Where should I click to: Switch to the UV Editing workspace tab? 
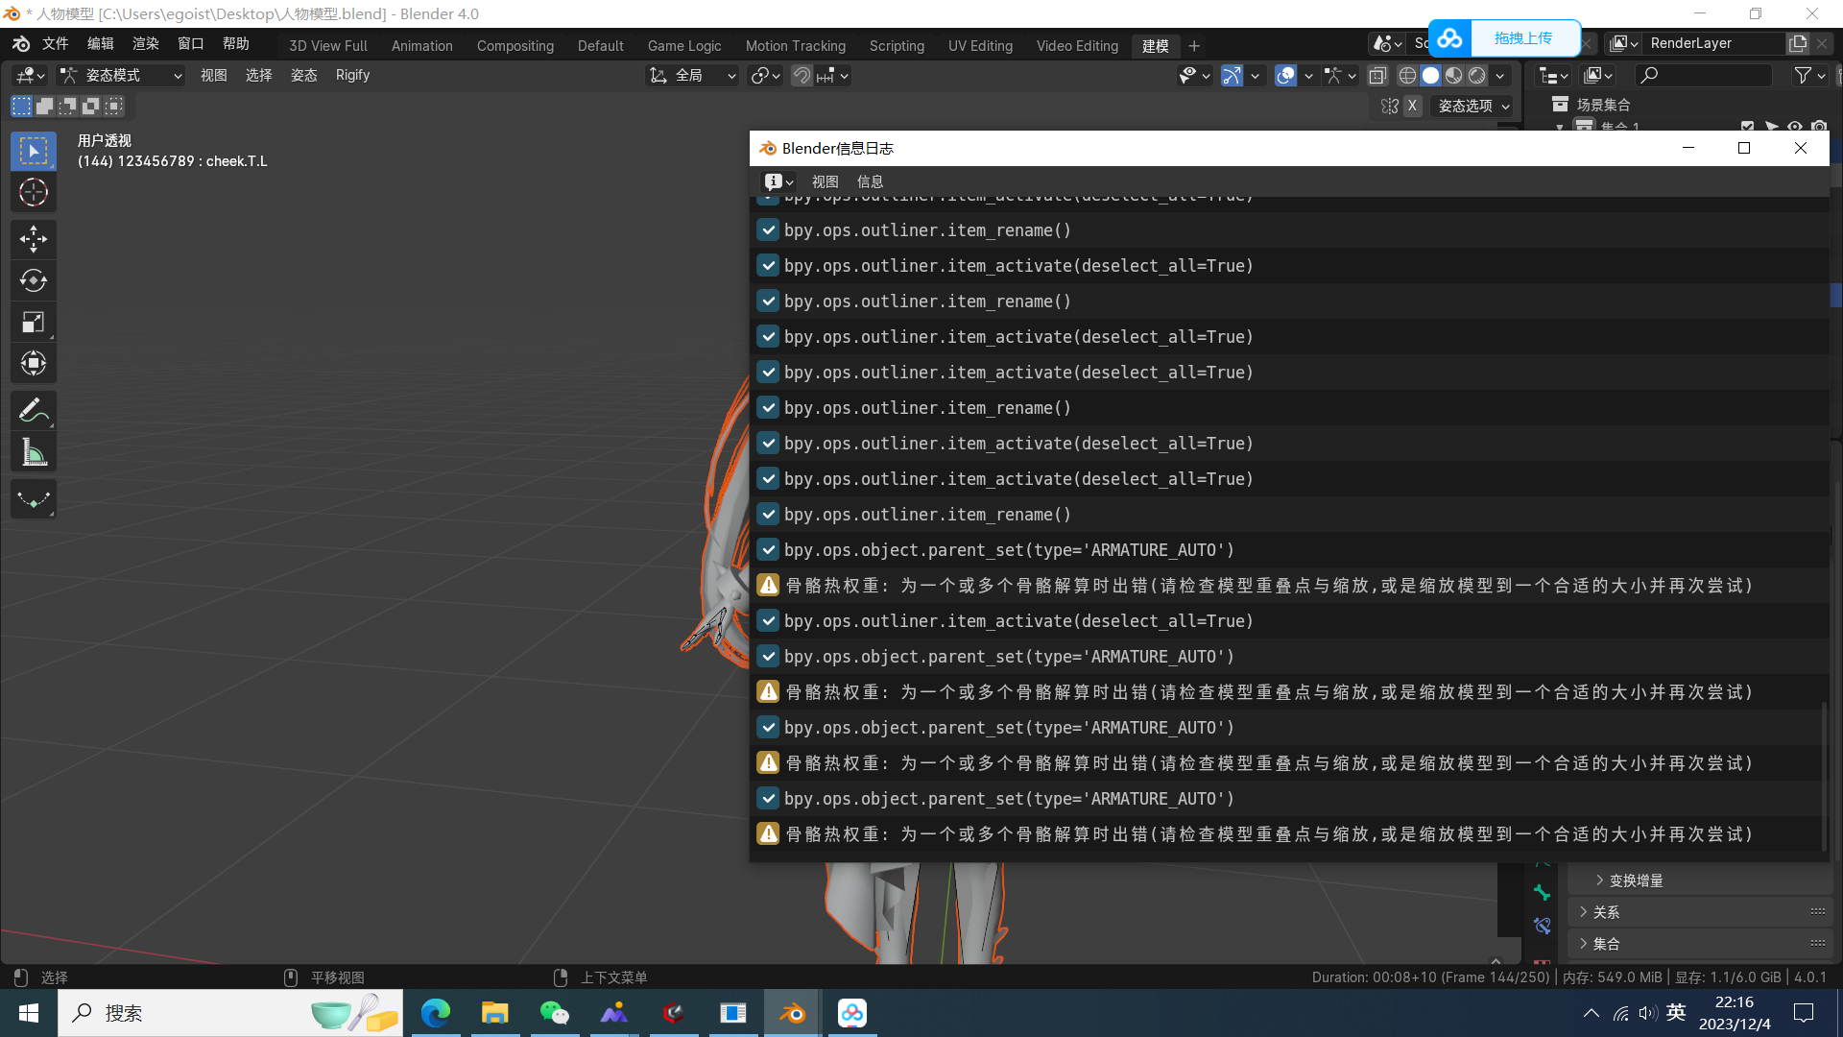pos(980,46)
